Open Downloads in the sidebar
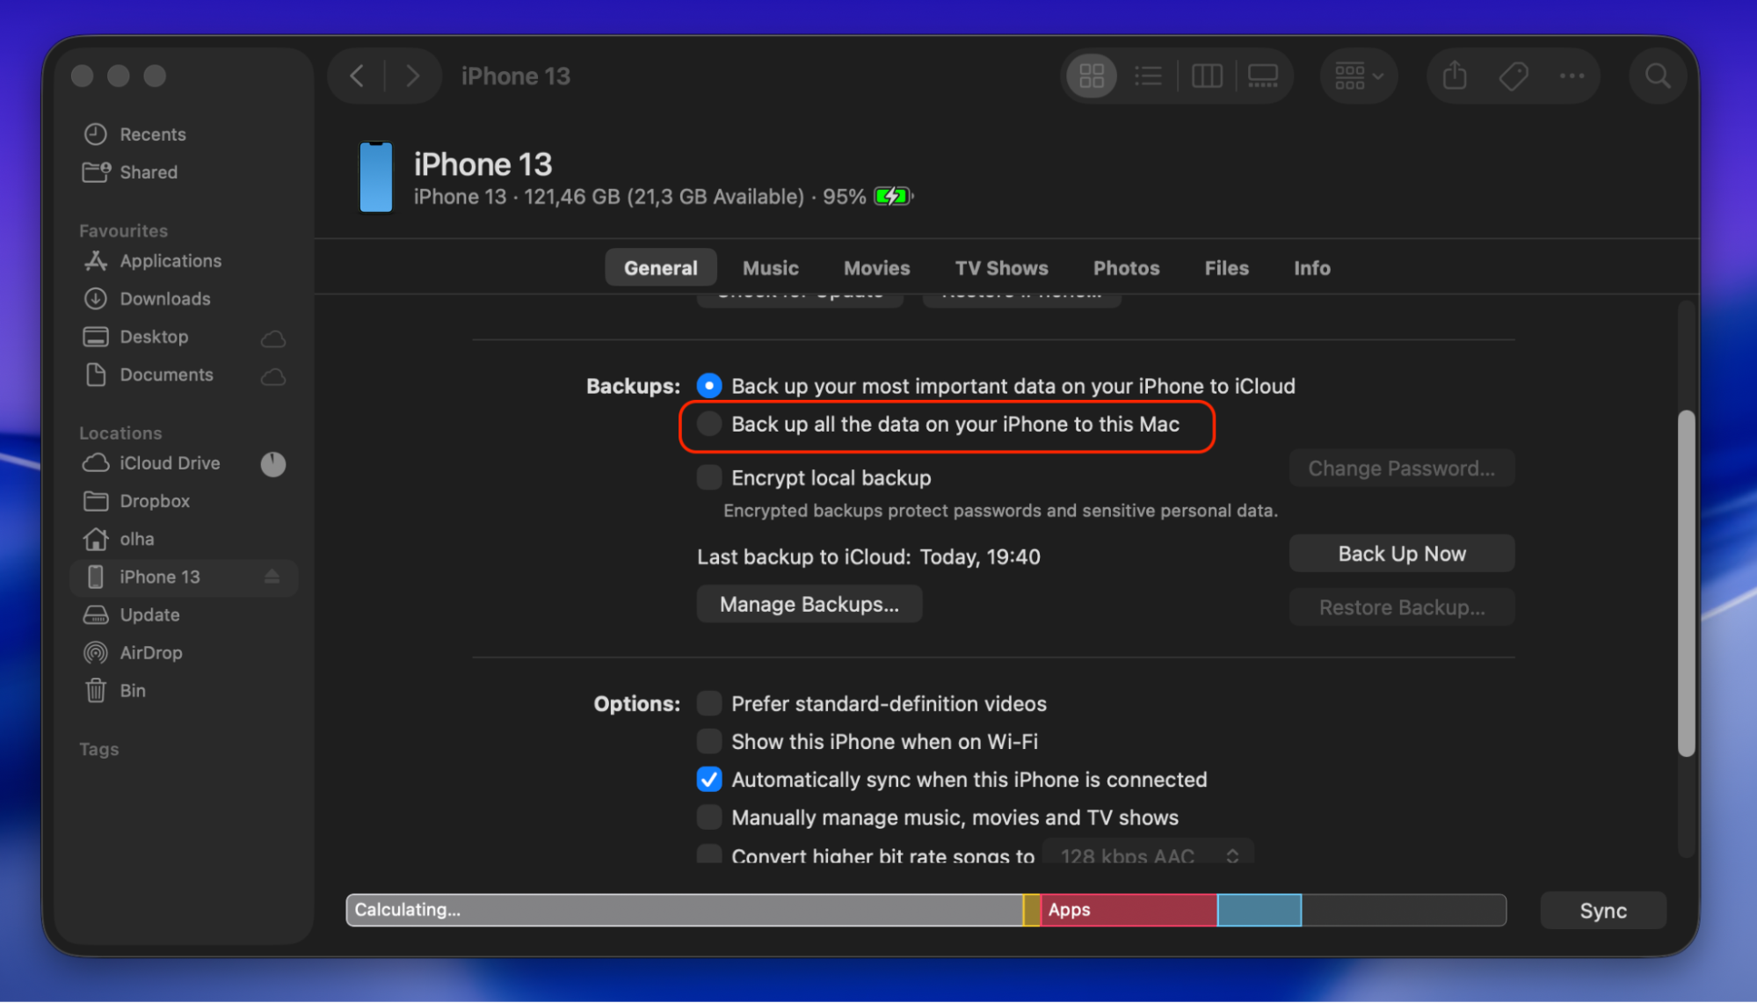Image resolution: width=1757 pixels, height=1003 pixels. (184, 299)
